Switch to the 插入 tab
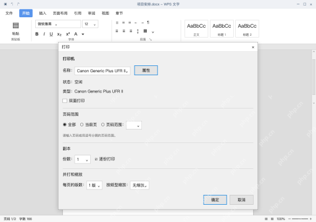 pyautogui.click(x=43, y=14)
